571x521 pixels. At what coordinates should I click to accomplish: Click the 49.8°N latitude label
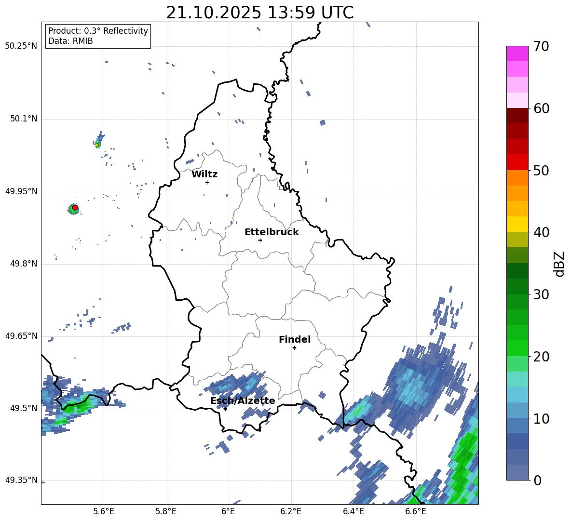(24, 264)
